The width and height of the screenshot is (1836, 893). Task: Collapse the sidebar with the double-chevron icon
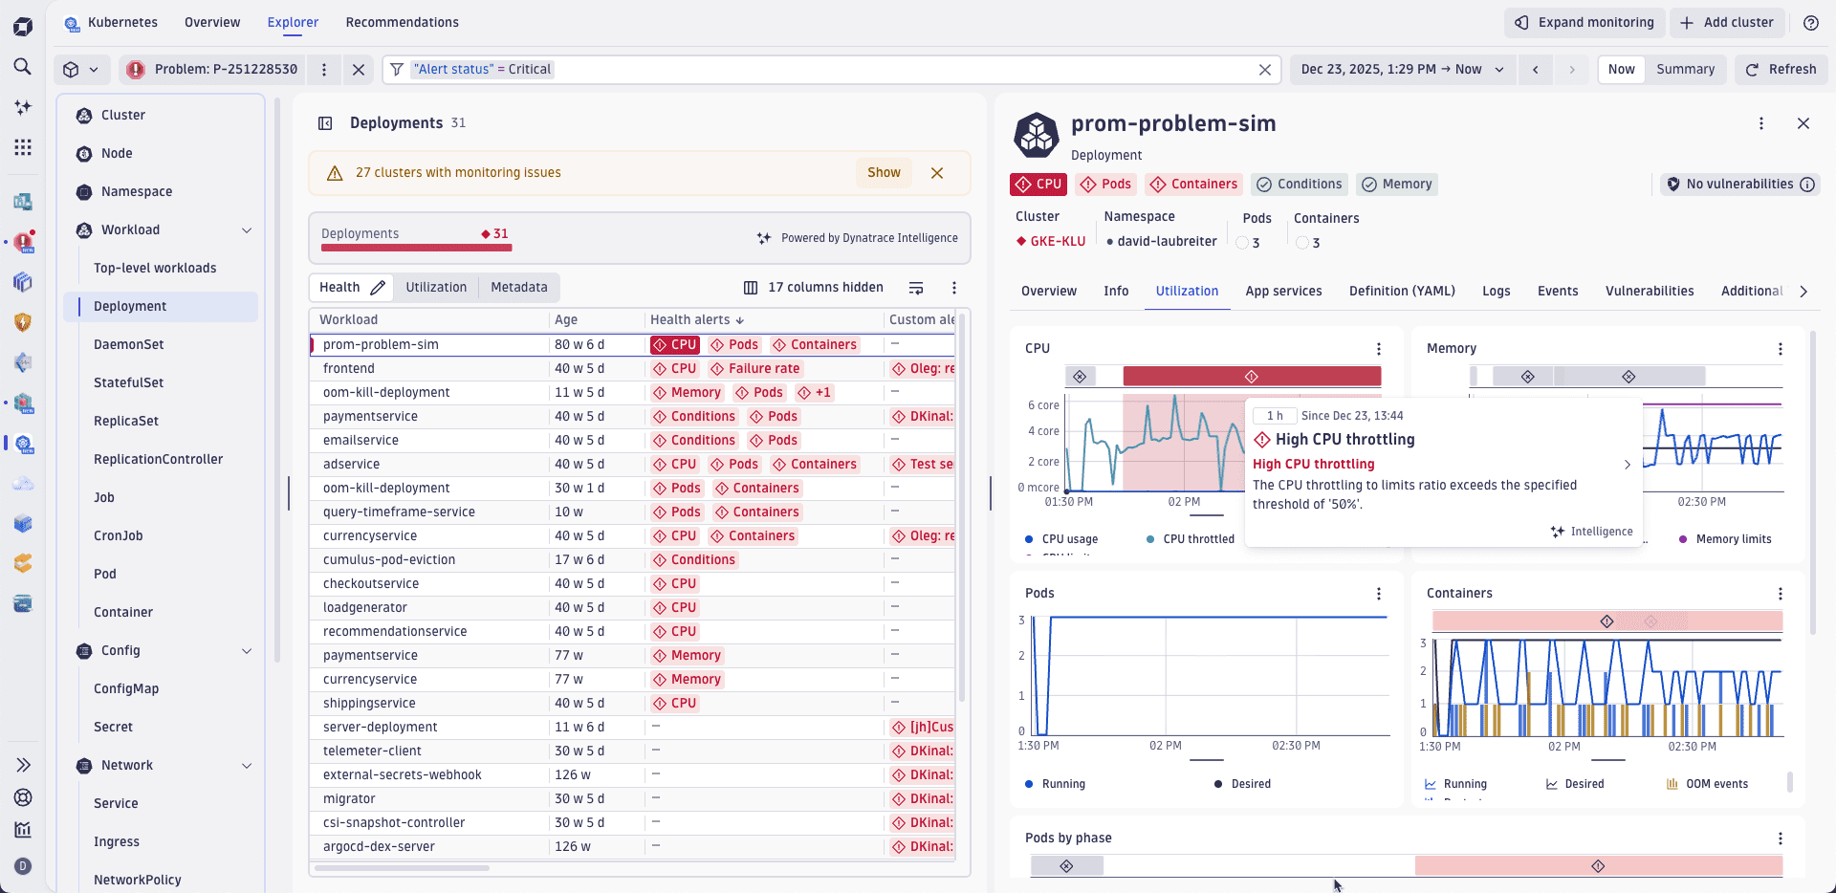(23, 765)
